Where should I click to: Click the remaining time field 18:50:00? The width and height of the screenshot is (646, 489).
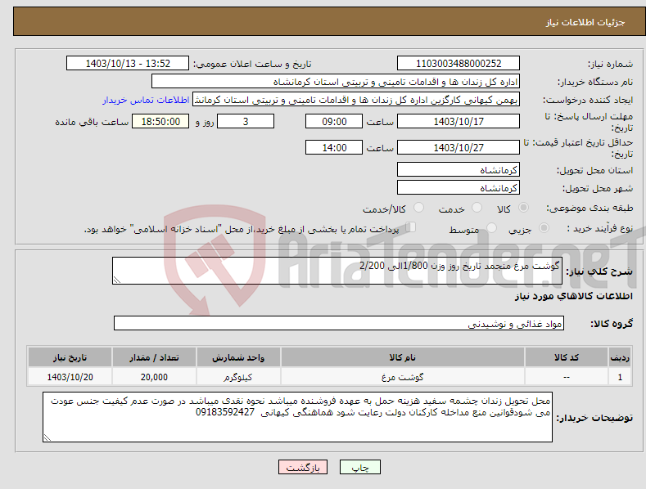[160, 121]
